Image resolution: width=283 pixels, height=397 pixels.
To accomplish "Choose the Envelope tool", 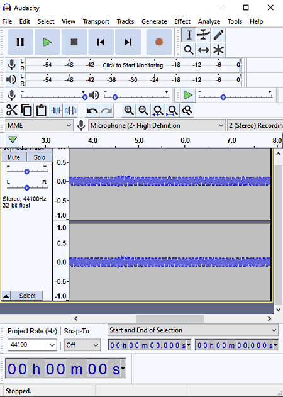I will (203, 35).
